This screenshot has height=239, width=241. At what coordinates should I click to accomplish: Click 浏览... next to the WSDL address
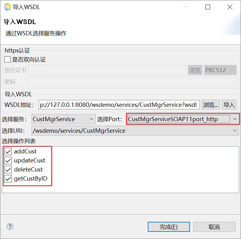(211, 105)
